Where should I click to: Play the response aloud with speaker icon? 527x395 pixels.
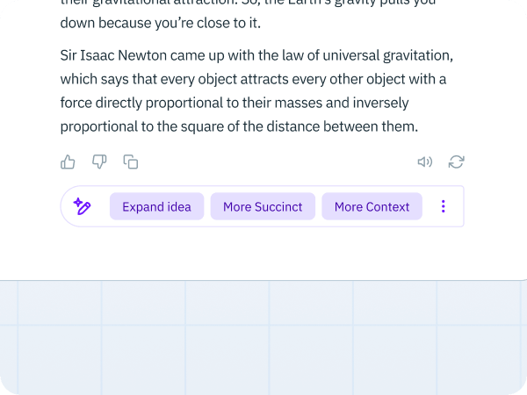coord(425,162)
